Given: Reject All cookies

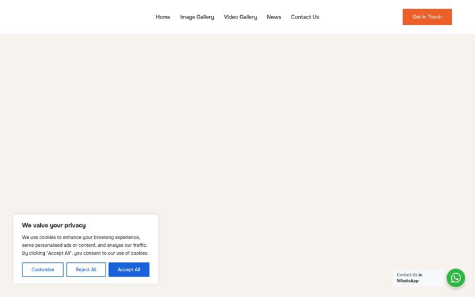Looking at the screenshot, I should (x=86, y=269).
